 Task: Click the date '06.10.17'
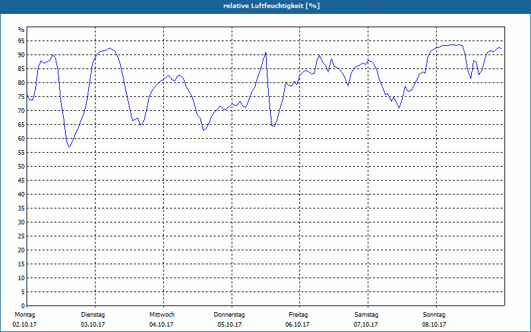point(297,325)
